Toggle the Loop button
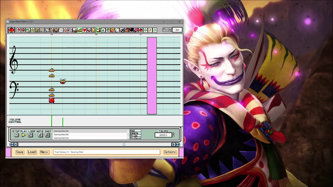Viewport: 333px width, 187px height. point(30,135)
